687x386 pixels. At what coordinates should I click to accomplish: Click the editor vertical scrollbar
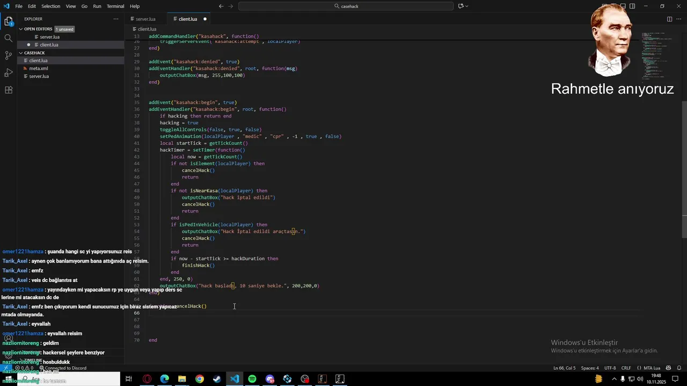click(x=684, y=170)
